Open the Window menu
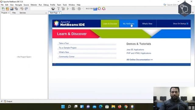Image resolution: width=195 pixels, height=110 pixels. click(72, 5)
